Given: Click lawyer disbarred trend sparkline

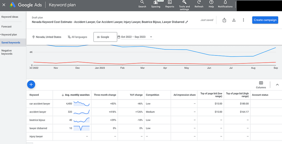Looking at the screenshot, I should tap(82, 128).
